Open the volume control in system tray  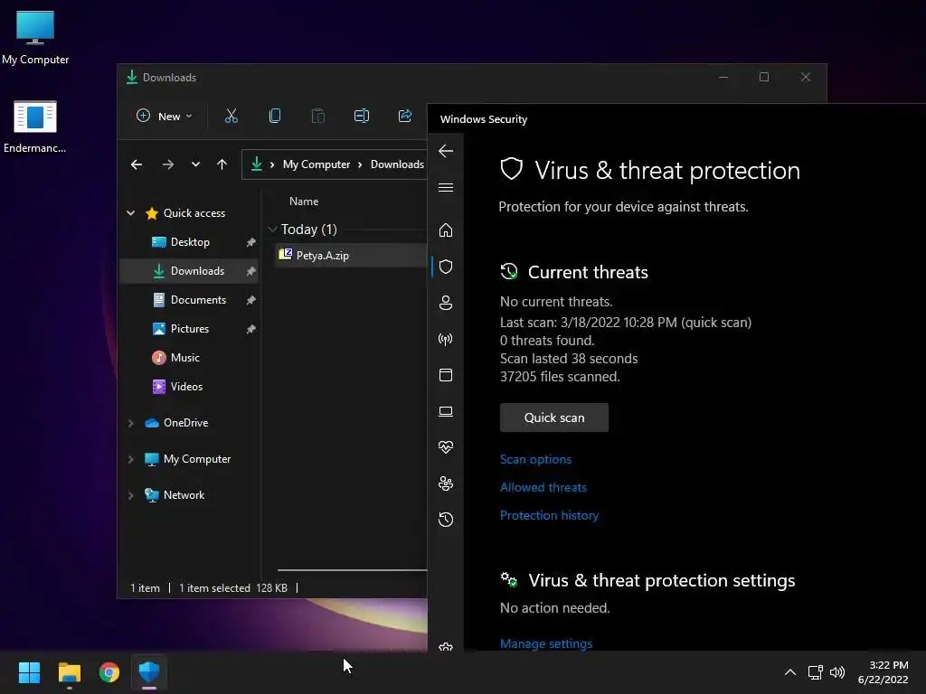(x=837, y=672)
